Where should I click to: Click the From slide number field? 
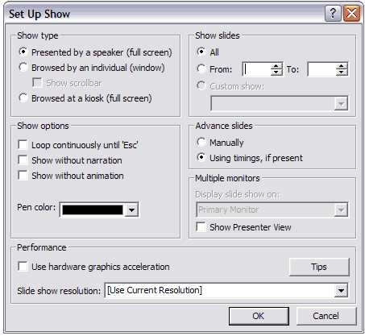[x=257, y=69]
